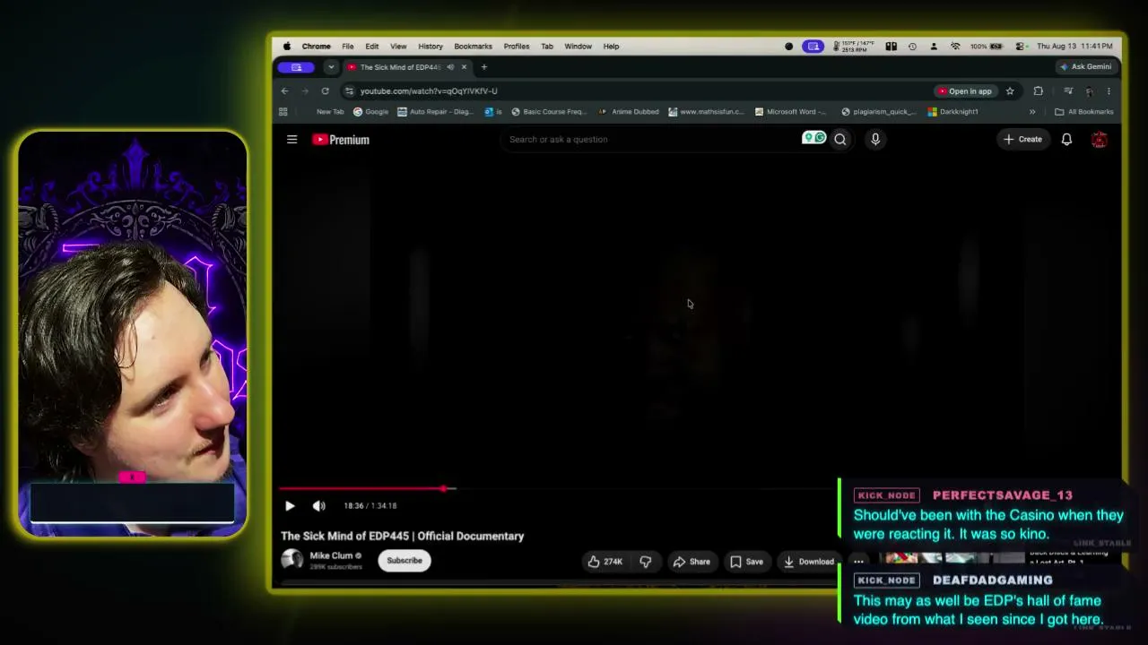Close The Sick Mind of EDP445 tab
This screenshot has height=645, width=1148.
pos(464,67)
